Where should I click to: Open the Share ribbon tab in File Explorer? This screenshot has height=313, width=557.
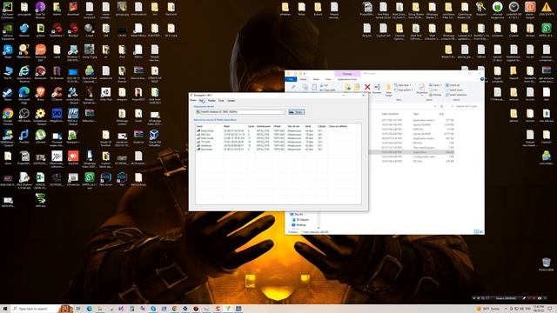[x=316, y=79]
